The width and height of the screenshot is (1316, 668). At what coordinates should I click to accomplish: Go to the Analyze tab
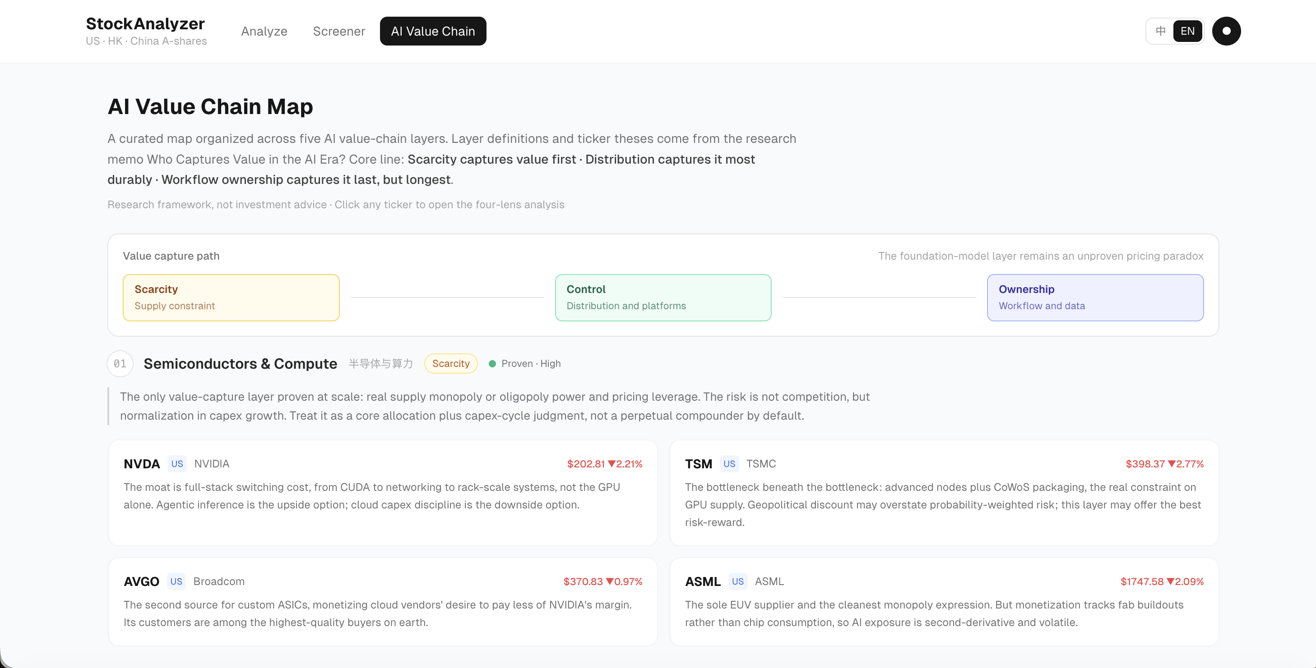point(264,31)
